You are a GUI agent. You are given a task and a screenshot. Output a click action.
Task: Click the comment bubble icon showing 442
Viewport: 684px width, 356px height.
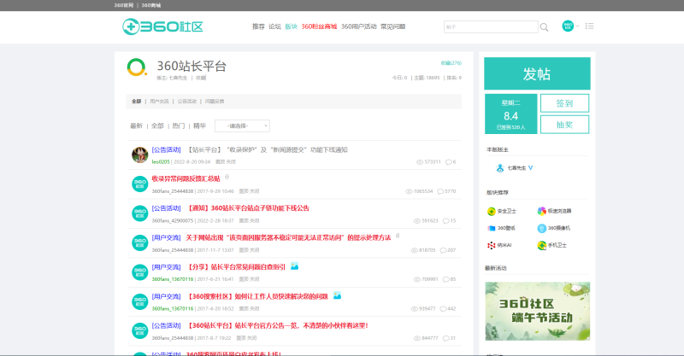(443, 309)
